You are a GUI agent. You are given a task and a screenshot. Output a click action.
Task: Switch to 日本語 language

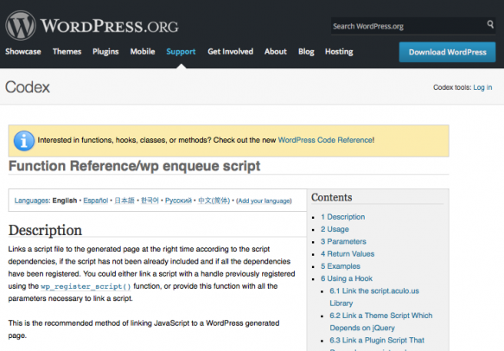124,201
